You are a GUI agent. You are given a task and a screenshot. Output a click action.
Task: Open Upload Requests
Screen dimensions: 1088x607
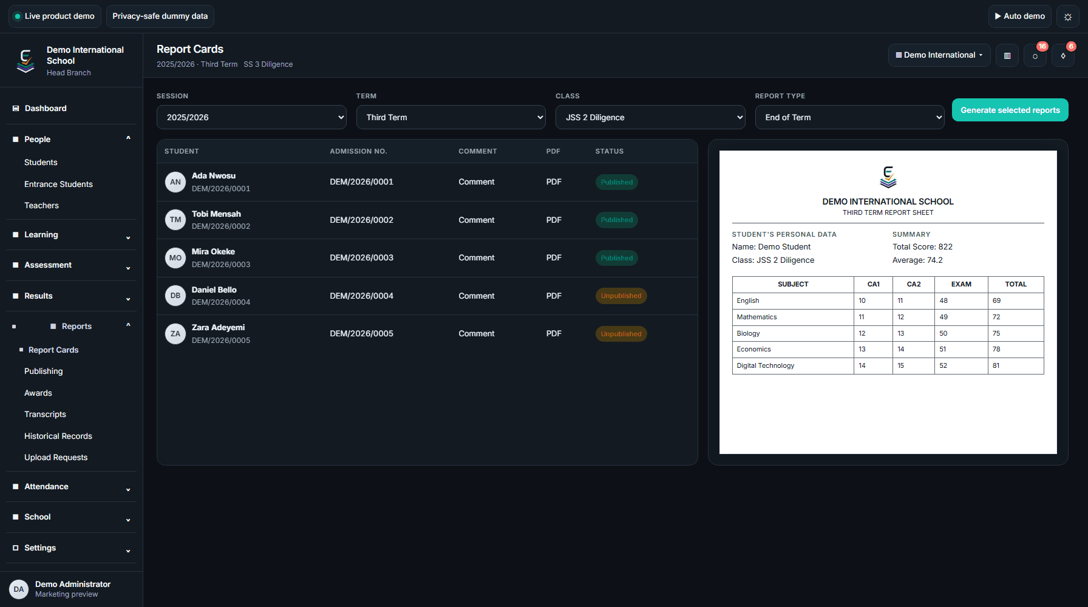pos(56,458)
